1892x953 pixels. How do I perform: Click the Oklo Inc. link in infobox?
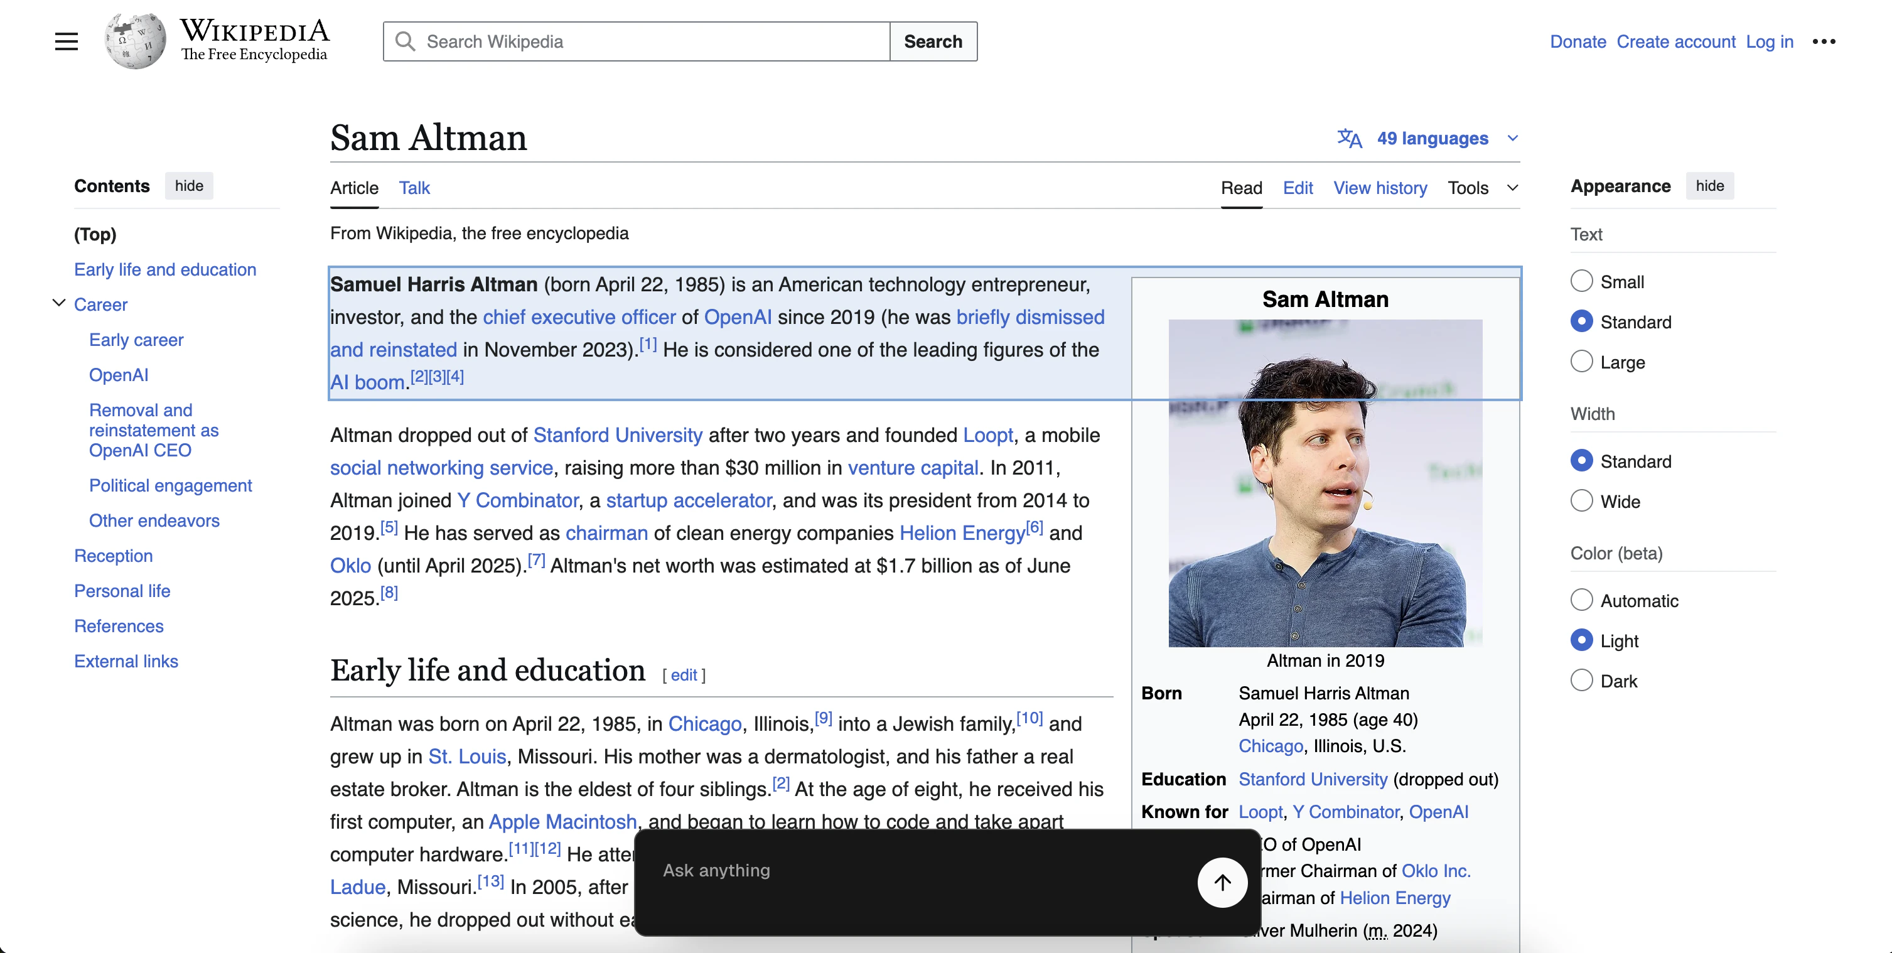coord(1436,871)
